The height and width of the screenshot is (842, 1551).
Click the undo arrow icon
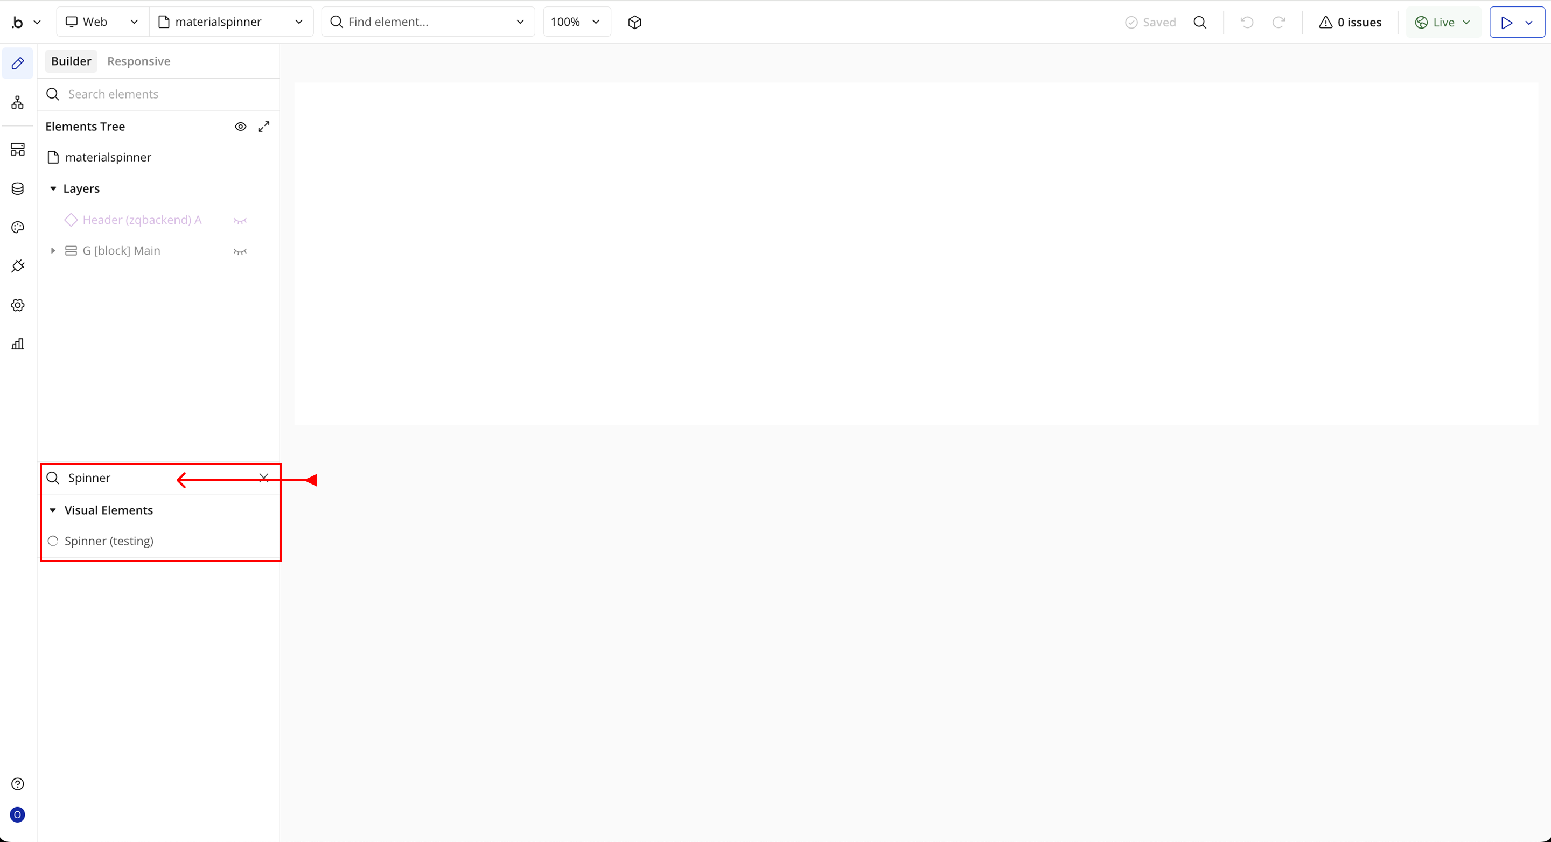point(1247,22)
